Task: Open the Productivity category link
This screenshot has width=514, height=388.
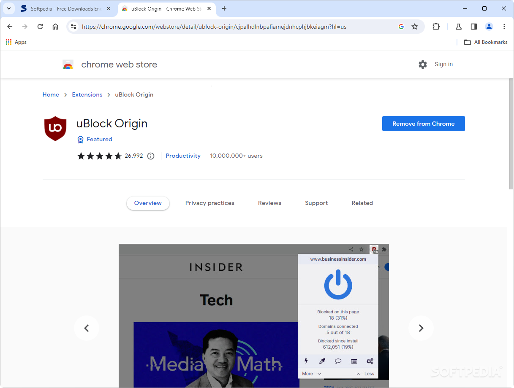Action: pyautogui.click(x=183, y=156)
